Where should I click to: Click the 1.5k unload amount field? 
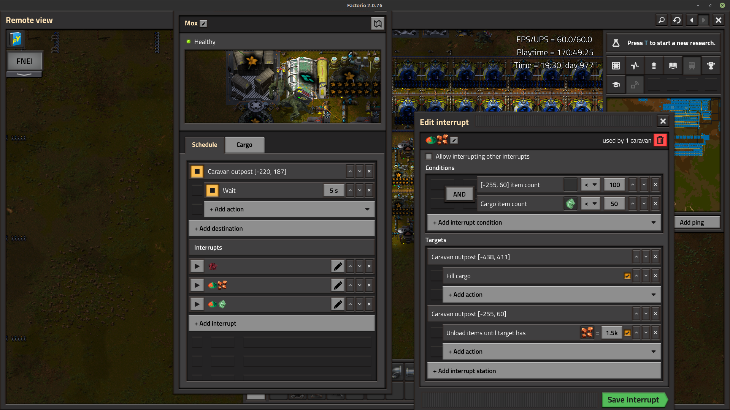pyautogui.click(x=611, y=333)
